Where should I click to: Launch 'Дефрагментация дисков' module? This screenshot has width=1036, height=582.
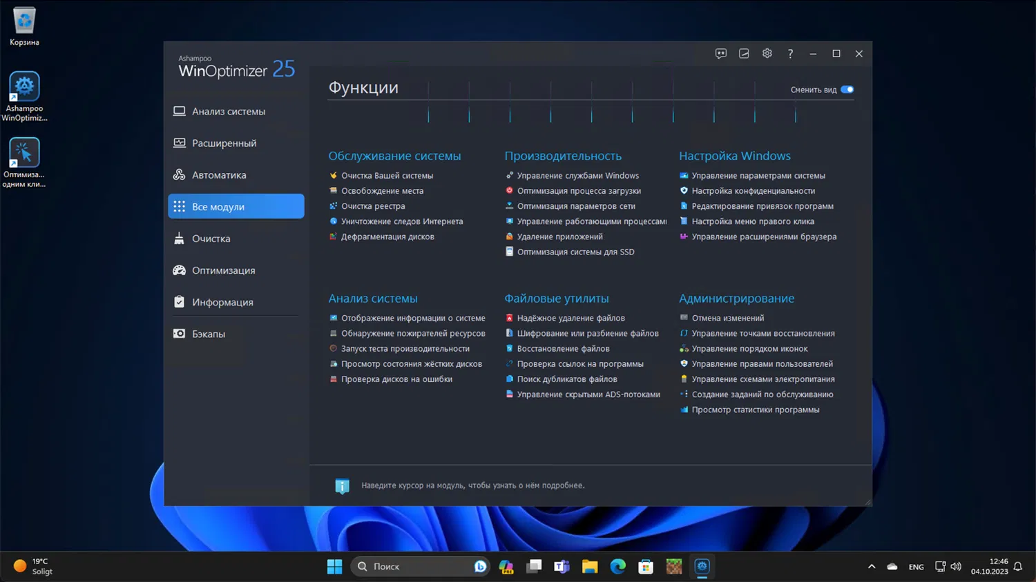[x=387, y=237]
